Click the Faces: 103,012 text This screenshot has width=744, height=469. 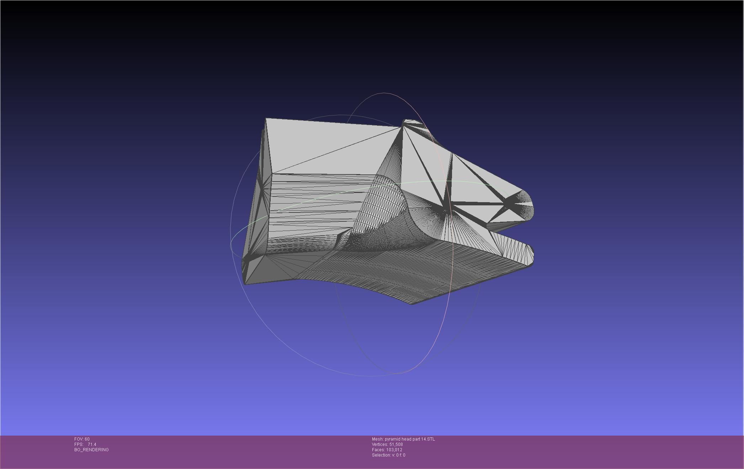coord(387,450)
